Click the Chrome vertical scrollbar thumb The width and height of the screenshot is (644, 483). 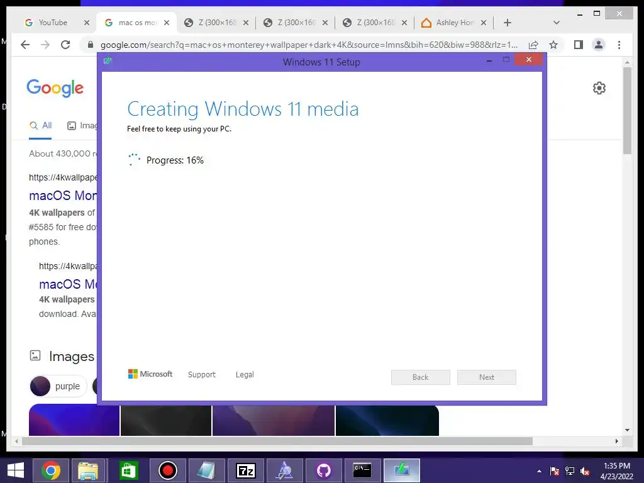(x=627, y=111)
